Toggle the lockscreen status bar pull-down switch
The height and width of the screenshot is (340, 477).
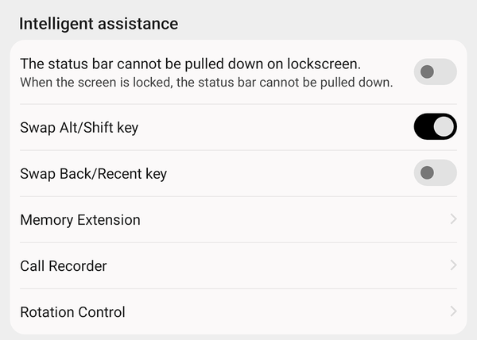click(x=435, y=72)
